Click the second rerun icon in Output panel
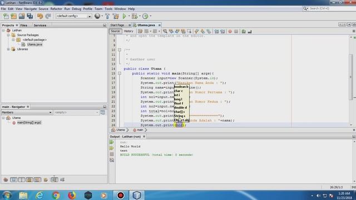The image size is (356, 200). 112,148
